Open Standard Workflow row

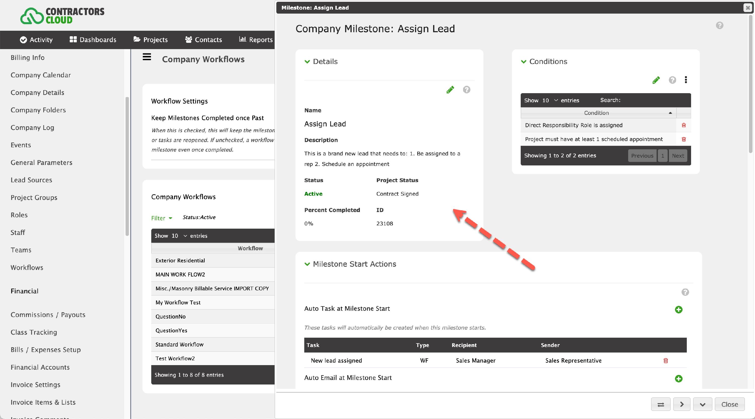pos(213,345)
